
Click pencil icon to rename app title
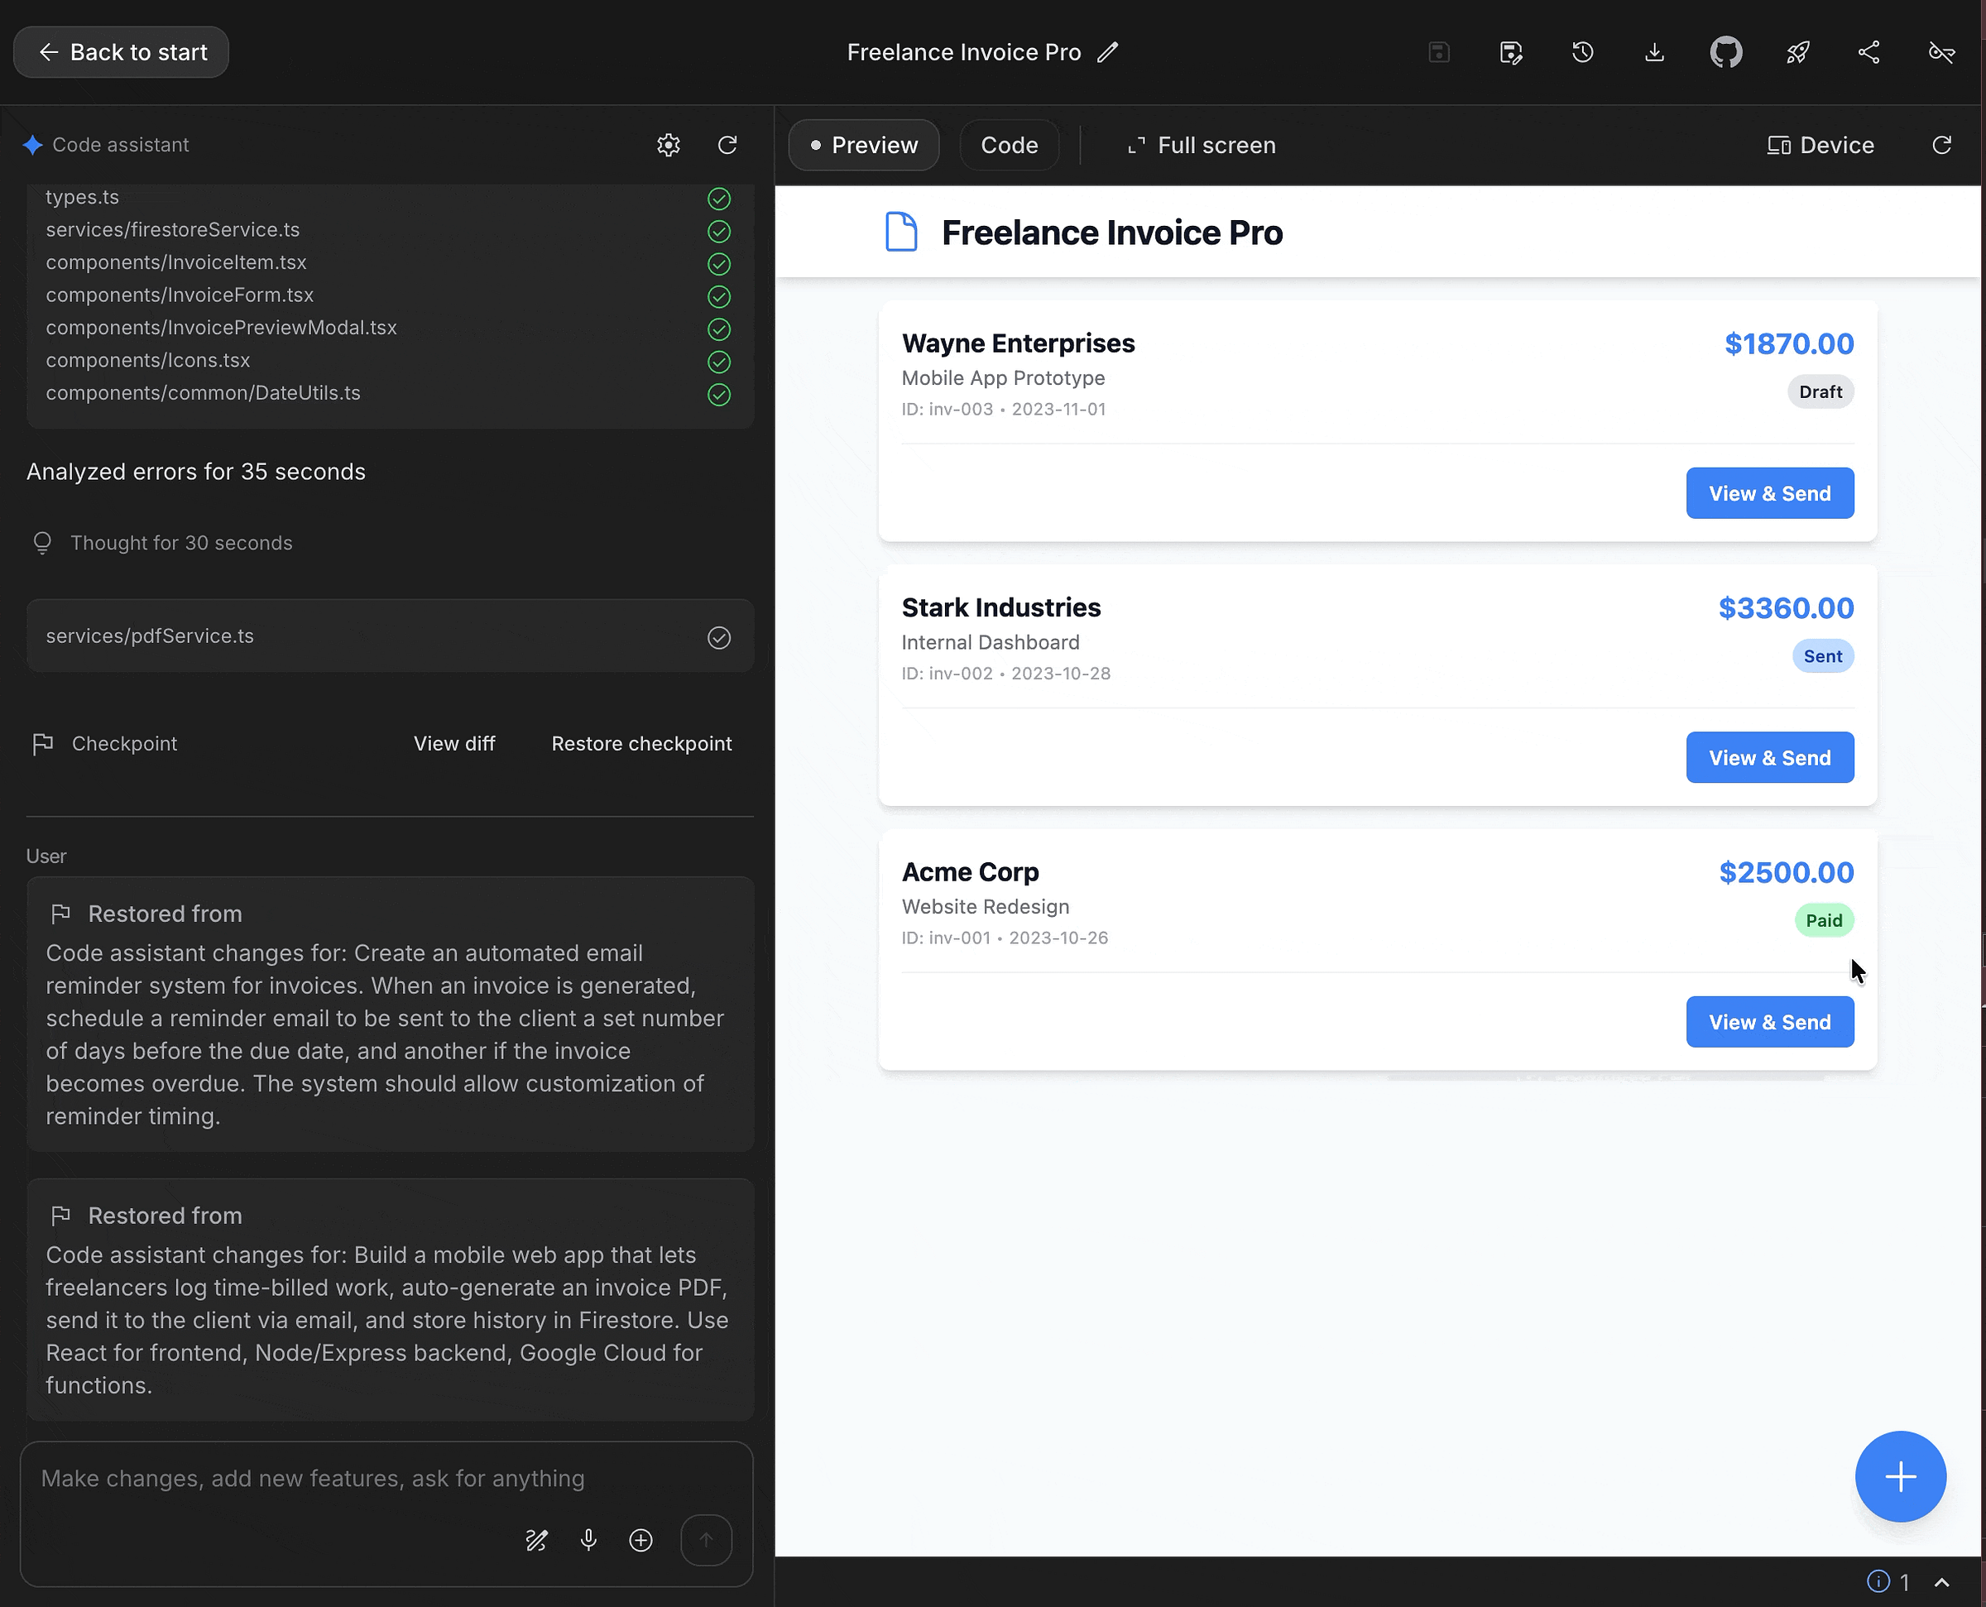click(1108, 52)
